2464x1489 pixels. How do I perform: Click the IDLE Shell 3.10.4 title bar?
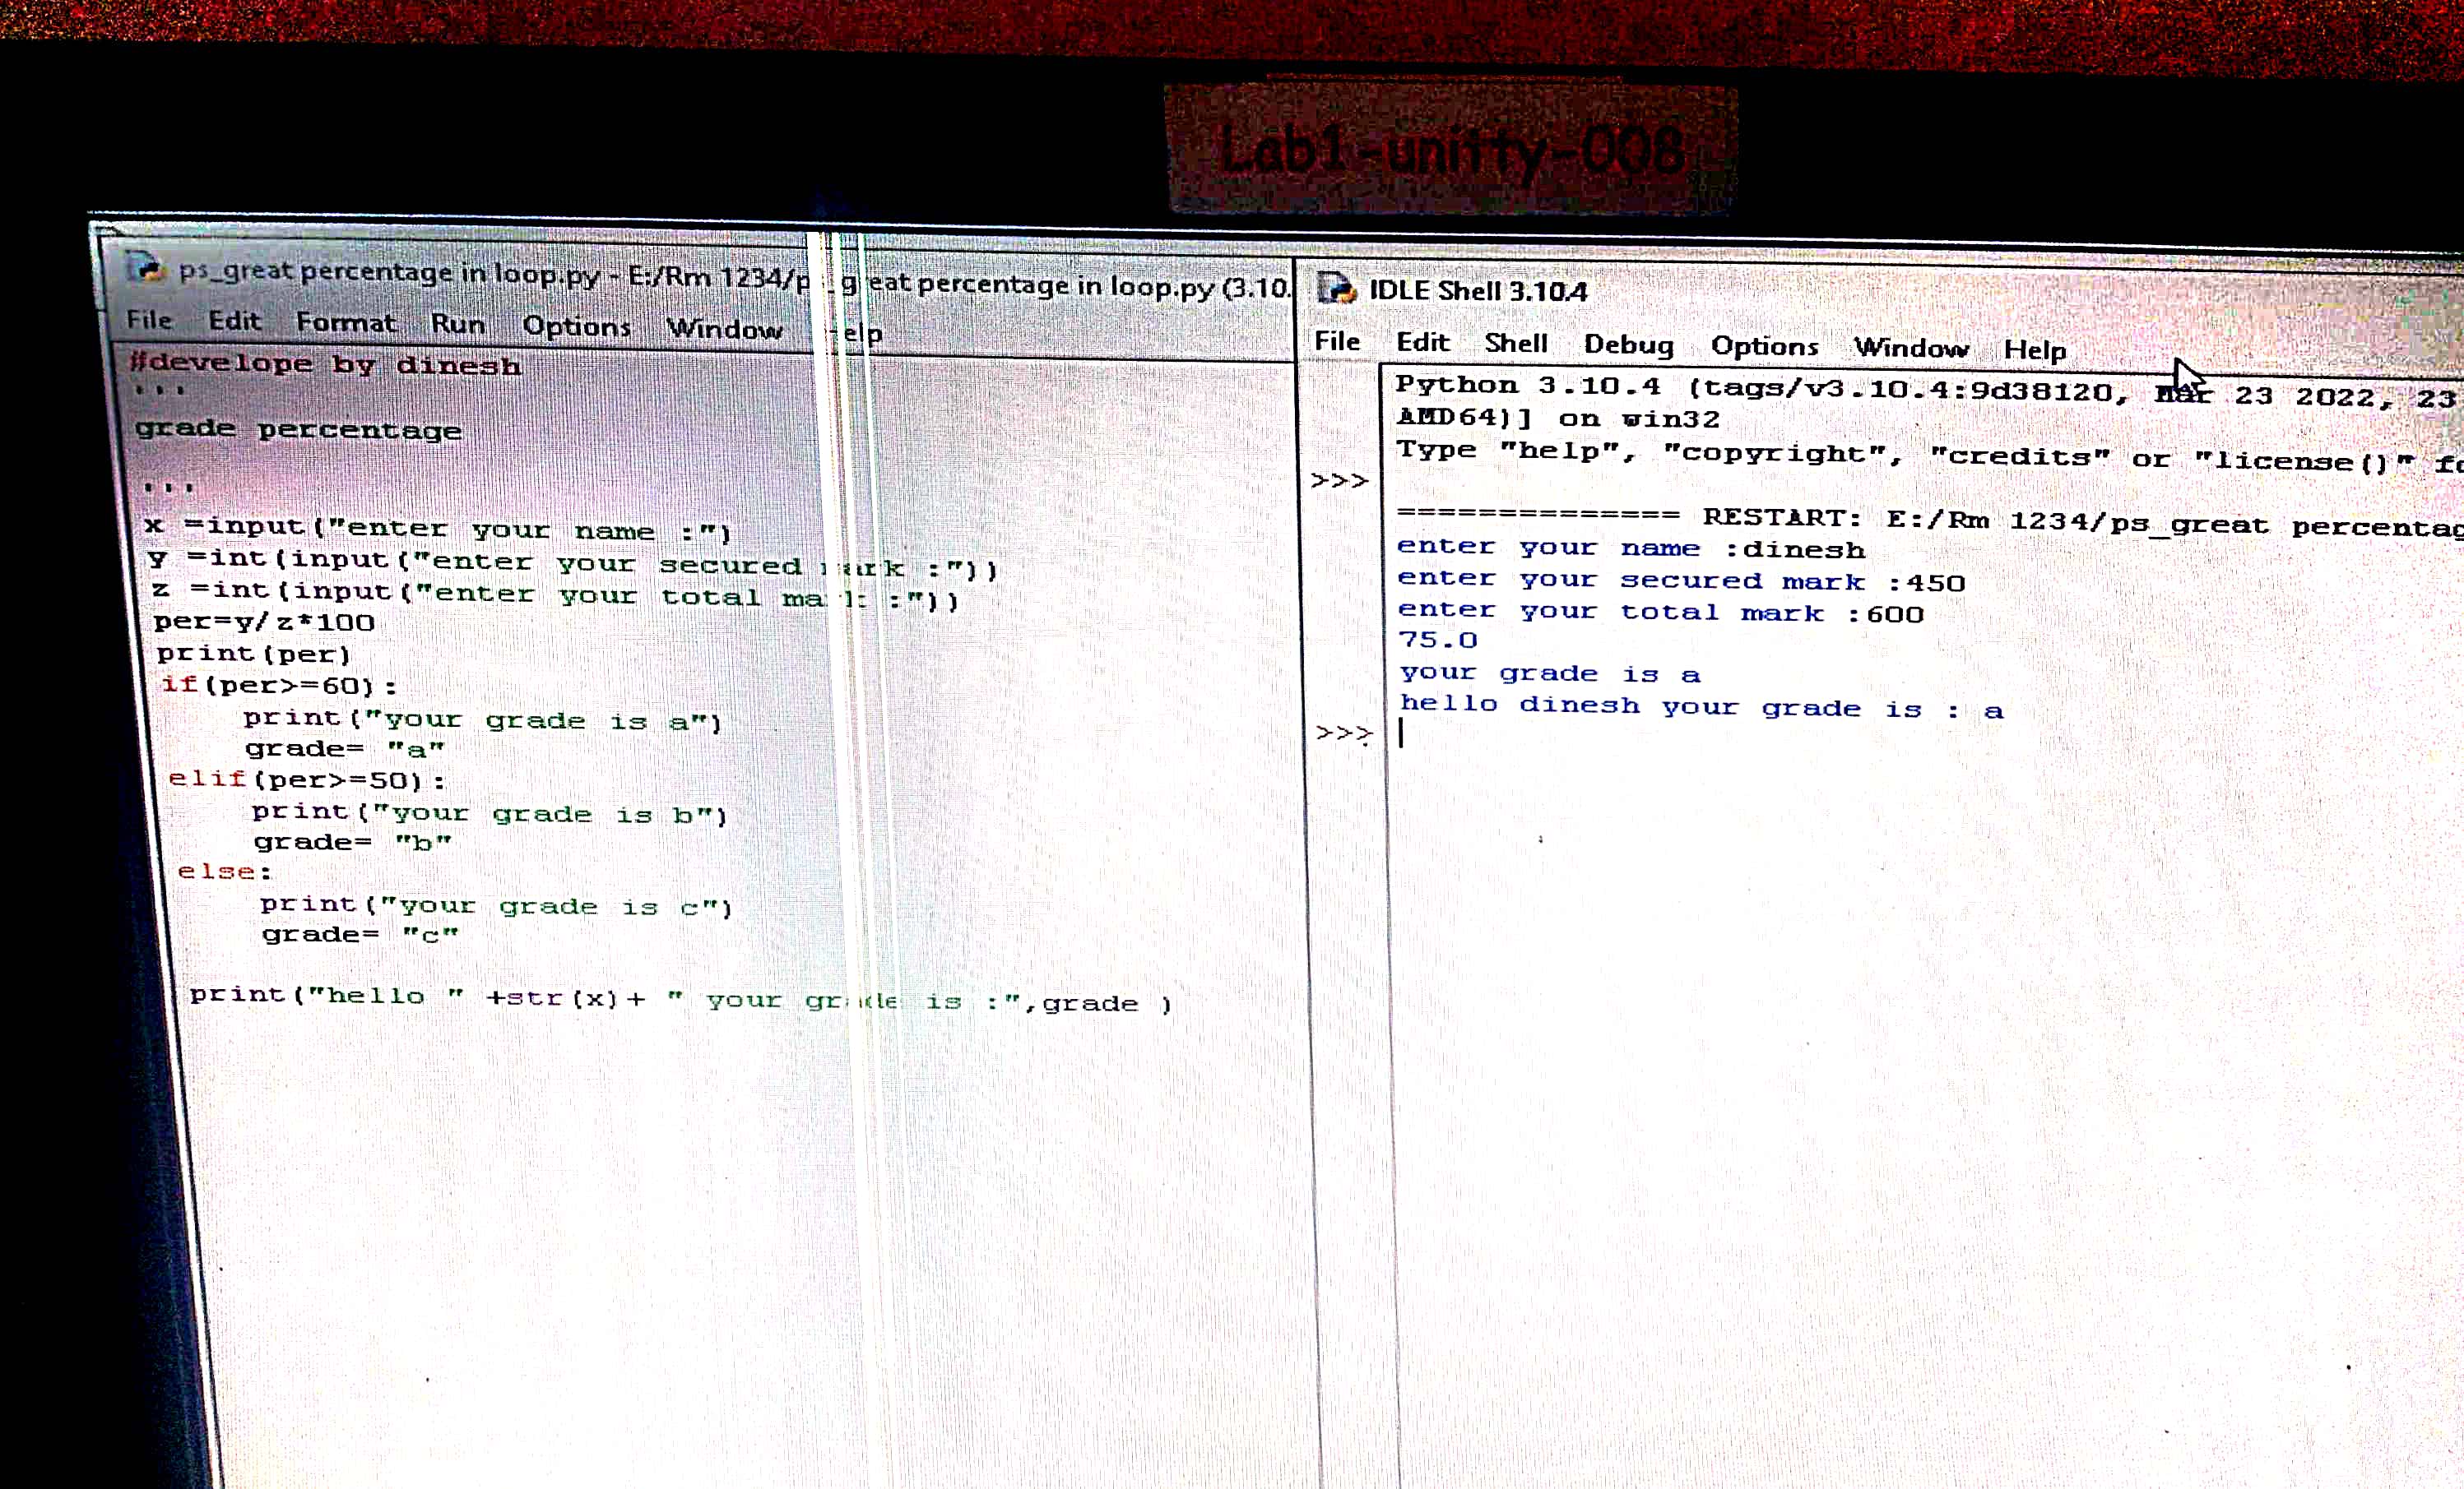pos(1800,292)
